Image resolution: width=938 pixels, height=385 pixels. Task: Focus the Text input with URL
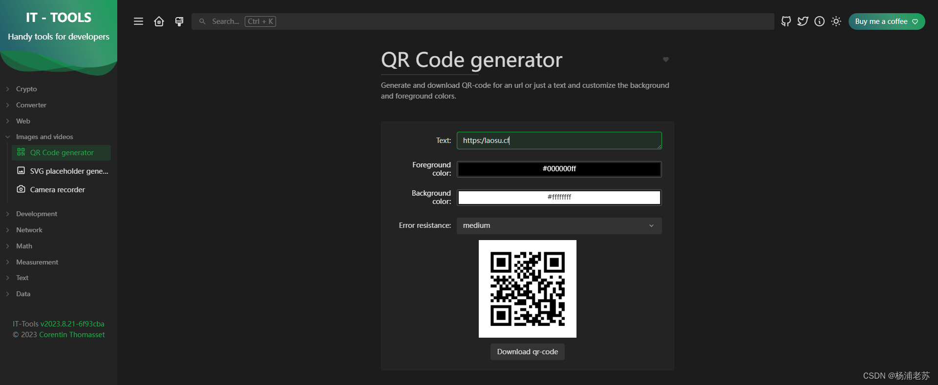(x=559, y=141)
